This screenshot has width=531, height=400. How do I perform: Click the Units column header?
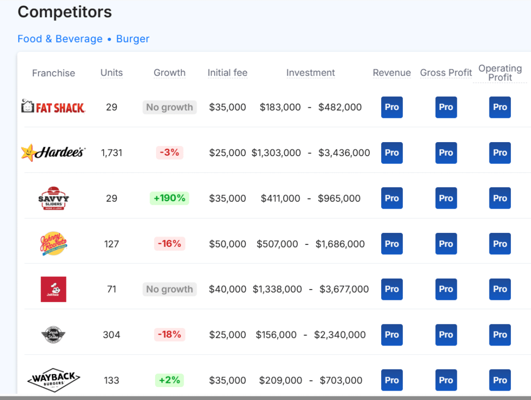(111, 73)
